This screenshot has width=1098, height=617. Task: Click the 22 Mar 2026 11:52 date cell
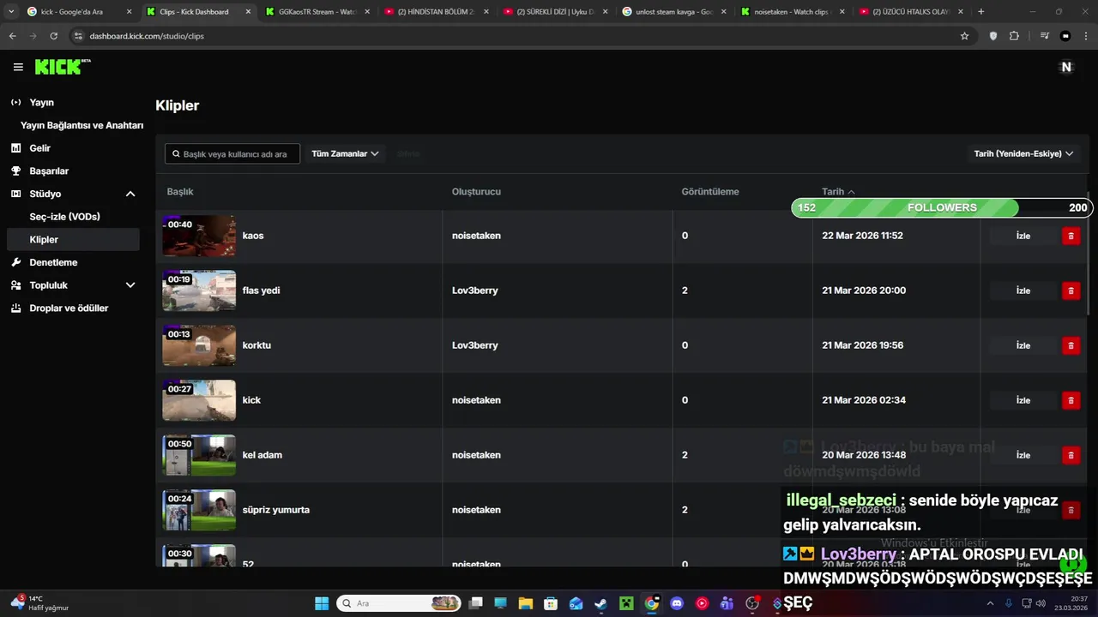(862, 236)
